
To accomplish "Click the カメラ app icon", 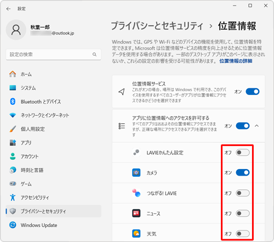I will click(136, 173).
